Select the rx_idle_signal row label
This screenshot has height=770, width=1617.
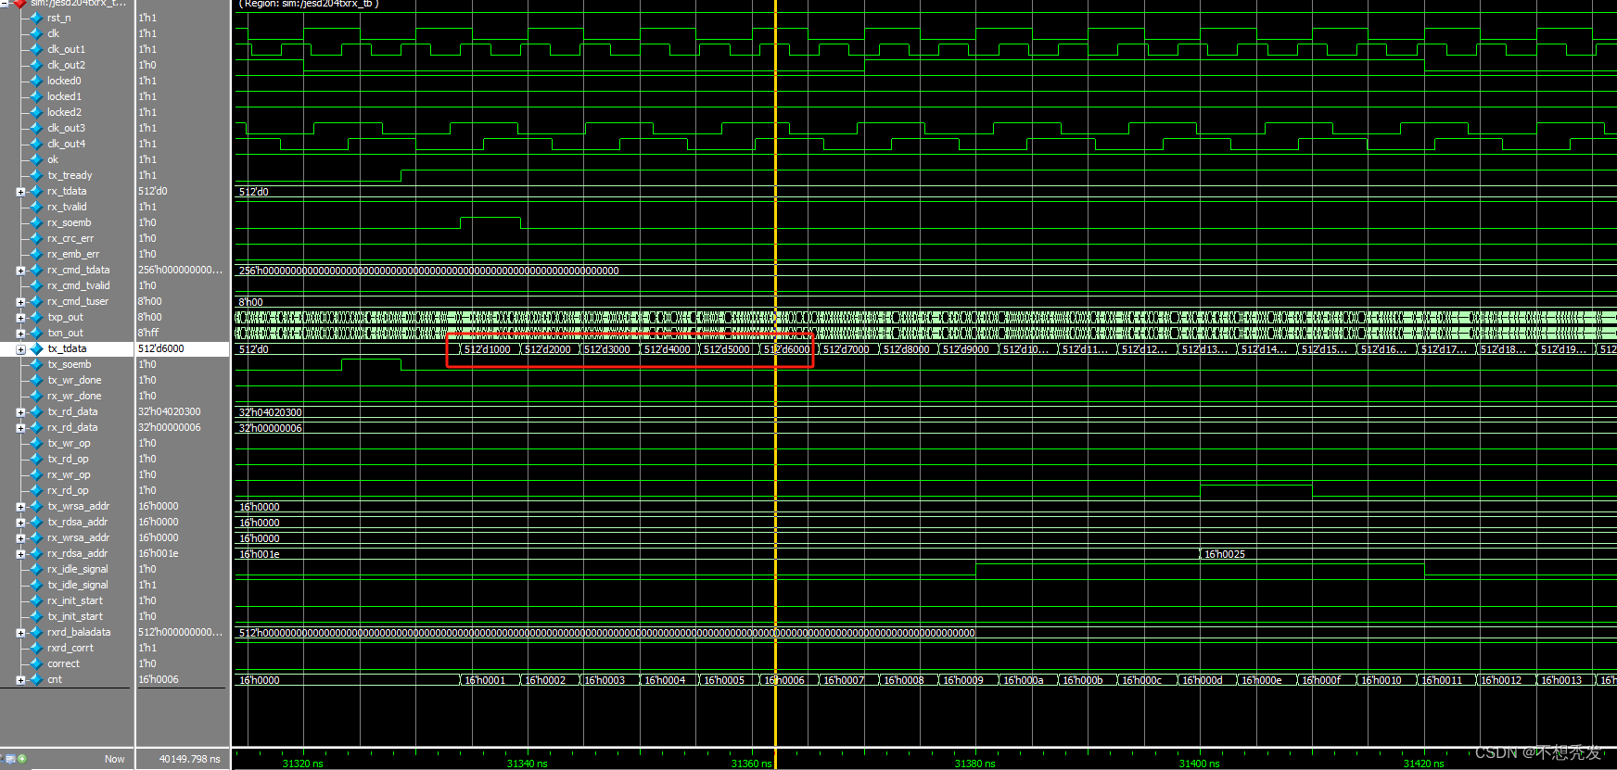click(x=78, y=569)
